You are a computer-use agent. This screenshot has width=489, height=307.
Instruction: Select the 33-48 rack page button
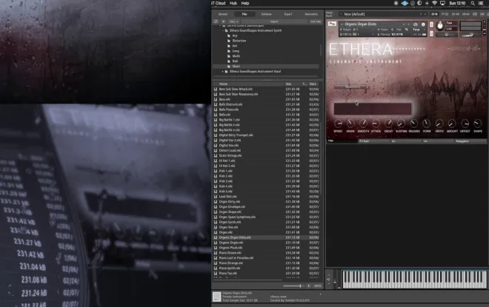456,14
